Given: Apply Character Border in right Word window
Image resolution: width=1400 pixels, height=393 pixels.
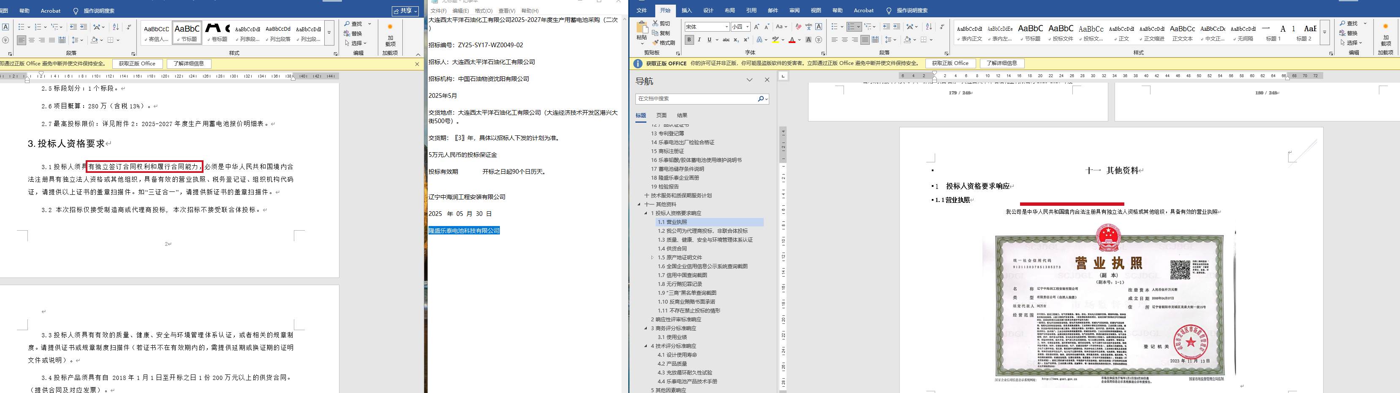Looking at the screenshot, I should pos(819,27).
